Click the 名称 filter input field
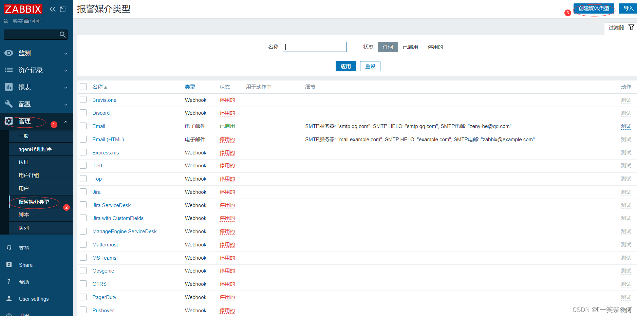Screen dimensions: 637x316 [x=314, y=47]
